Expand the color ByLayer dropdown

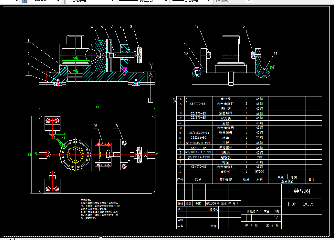[x=112, y=1]
